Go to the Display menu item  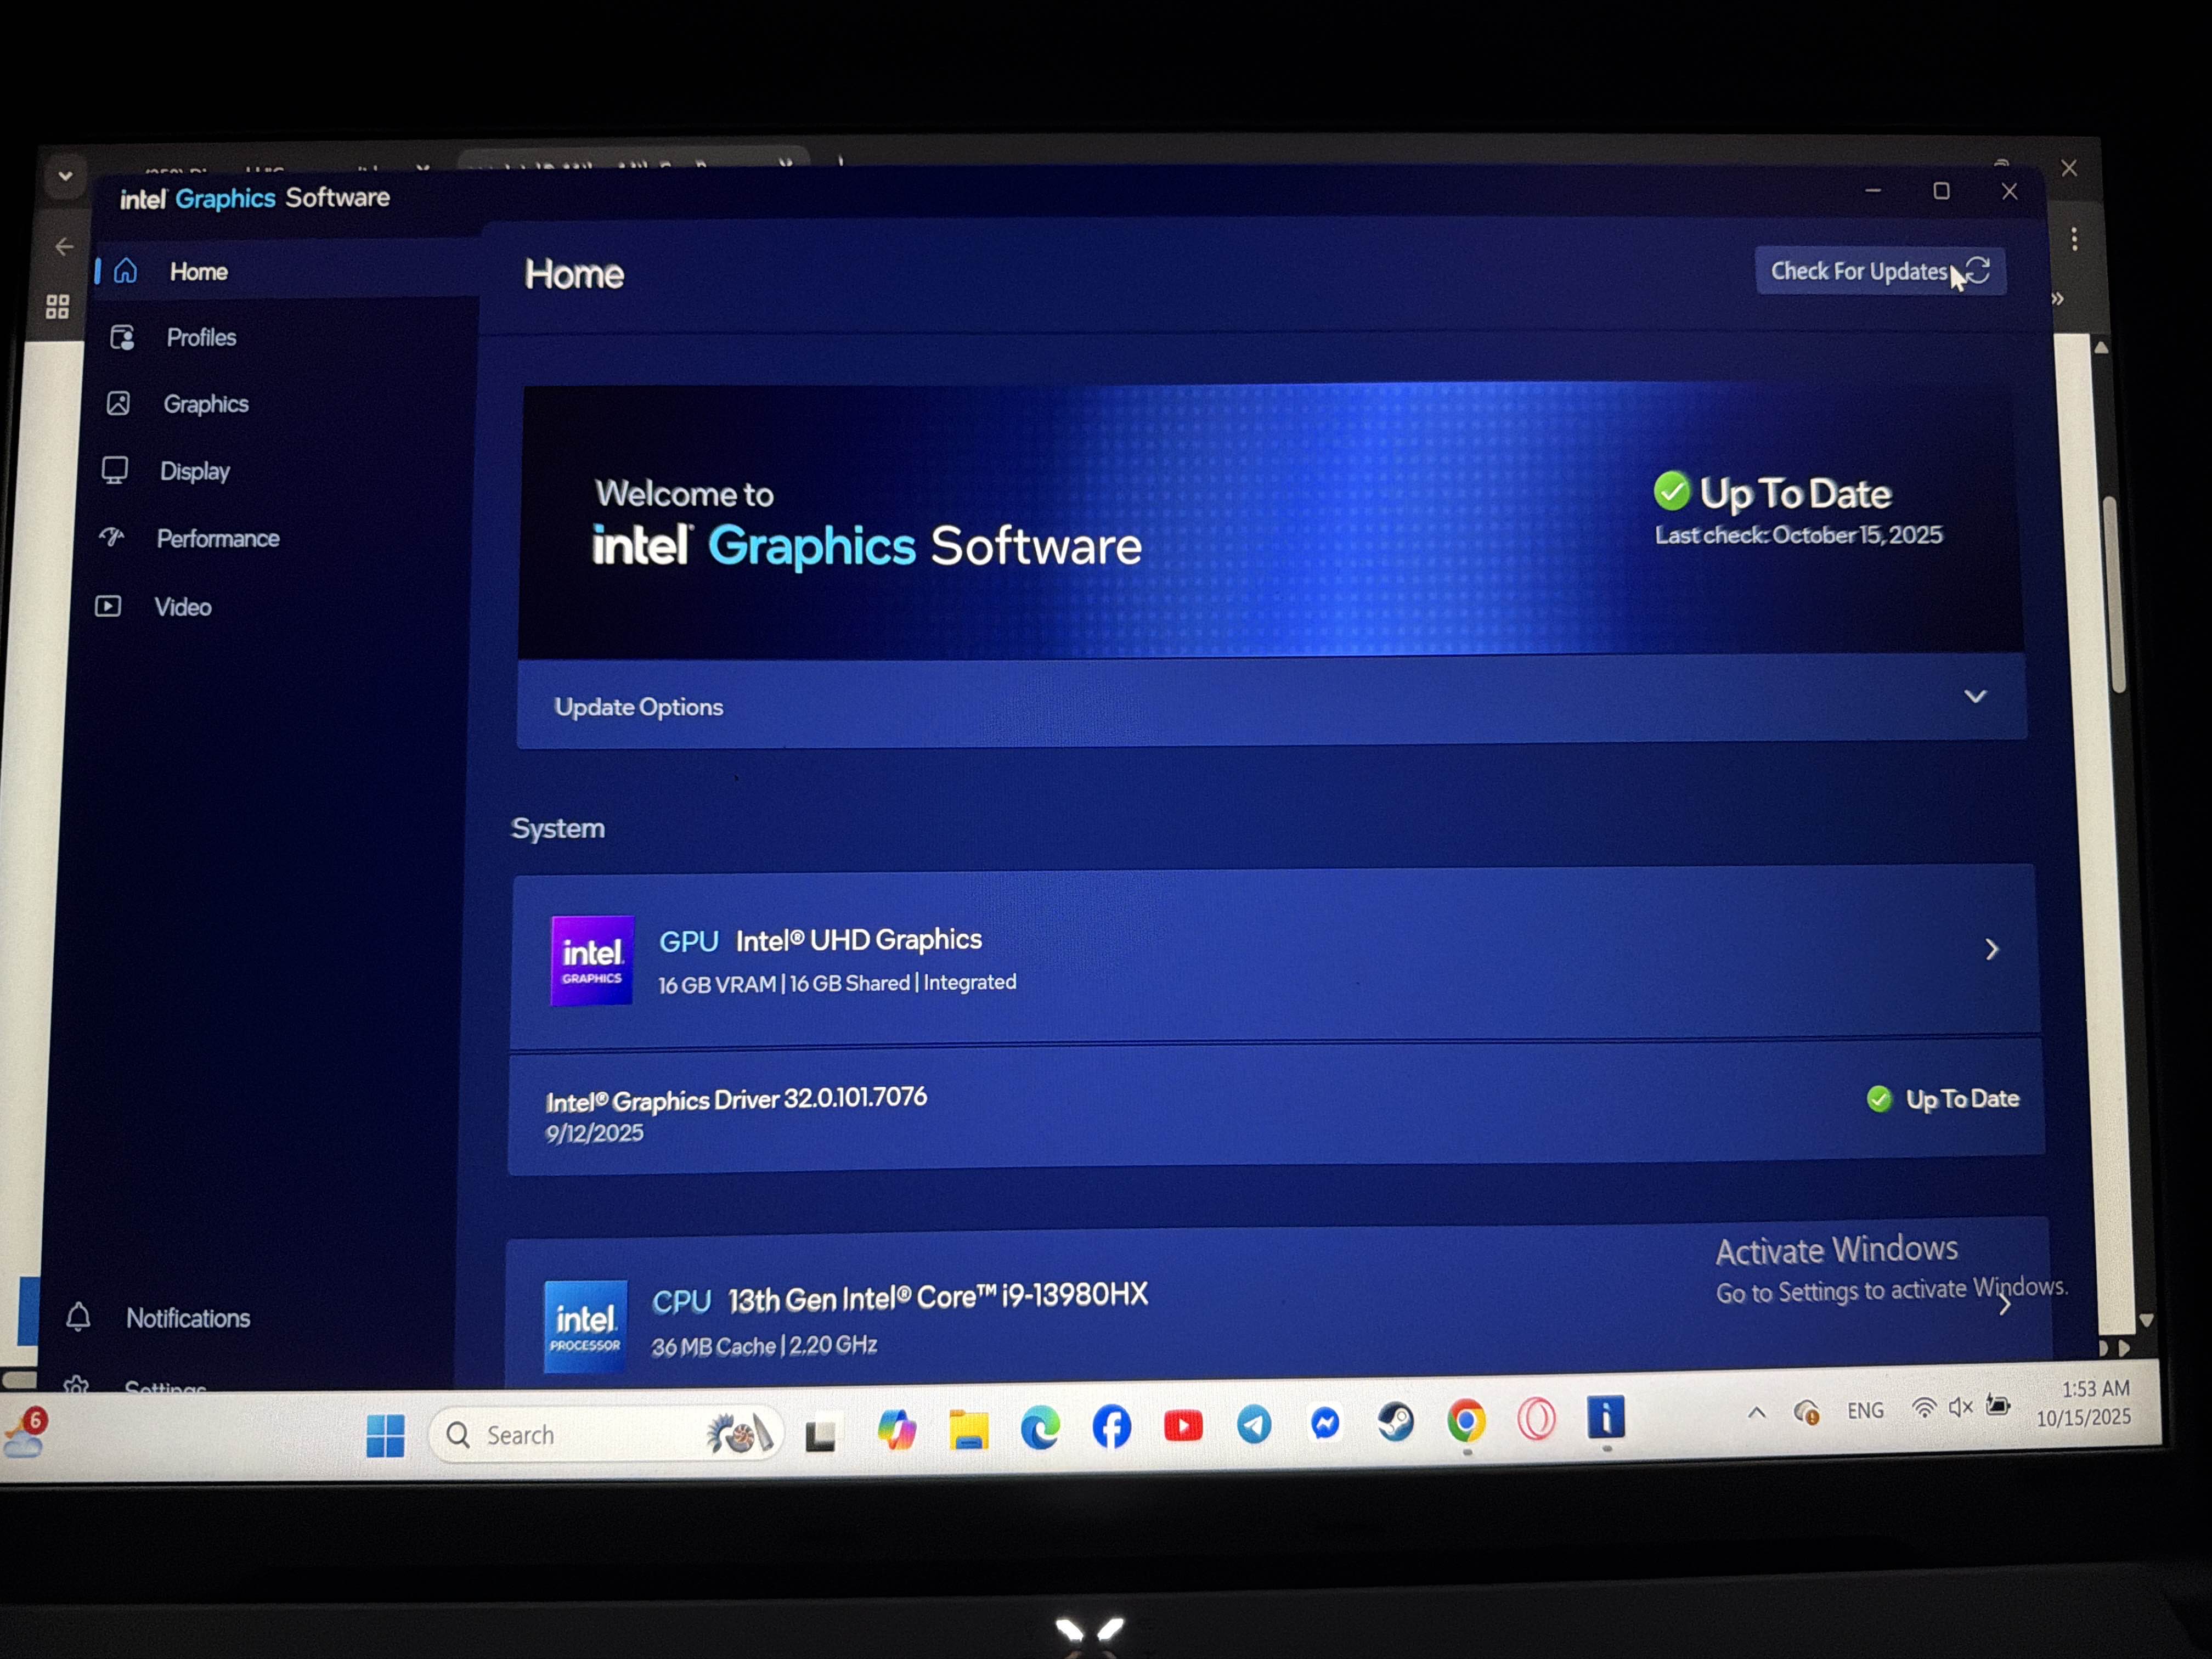point(195,471)
